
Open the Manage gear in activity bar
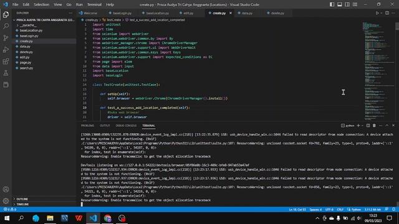[6, 201]
